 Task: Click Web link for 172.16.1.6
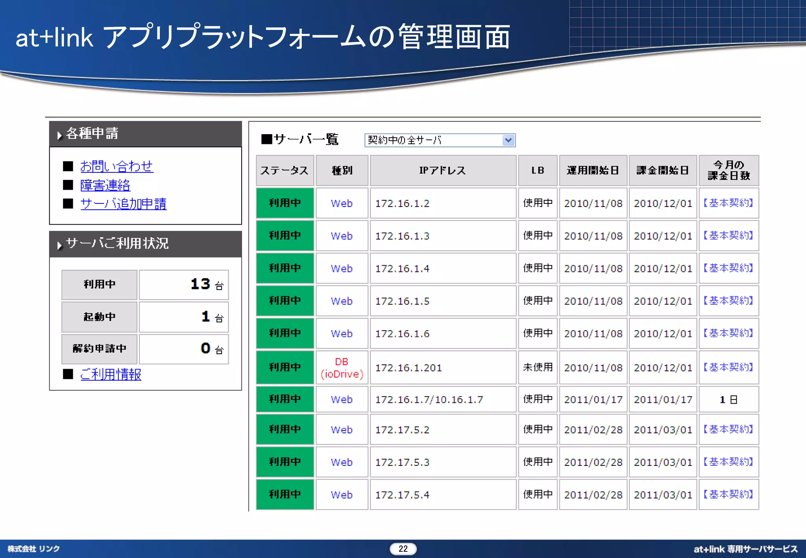pos(342,334)
